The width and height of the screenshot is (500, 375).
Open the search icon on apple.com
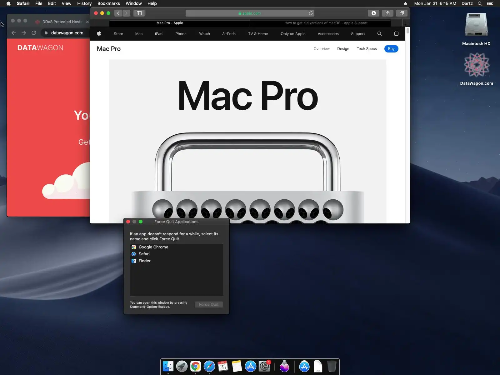(x=379, y=34)
